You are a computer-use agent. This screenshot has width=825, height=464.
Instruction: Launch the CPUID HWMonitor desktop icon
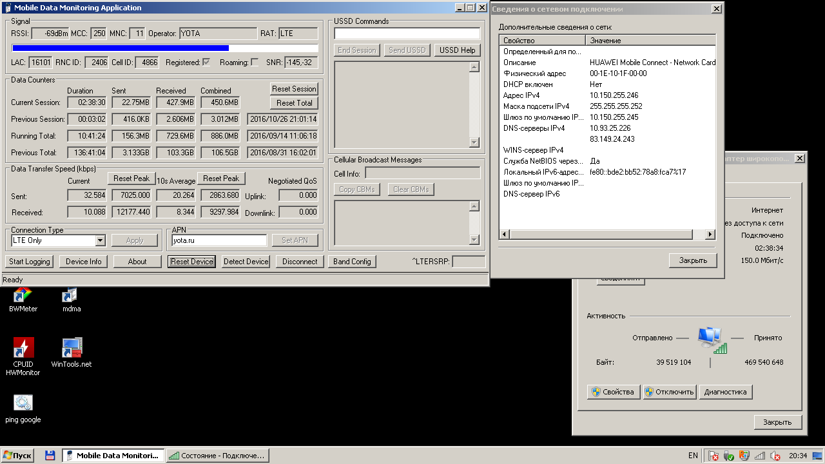23,356
